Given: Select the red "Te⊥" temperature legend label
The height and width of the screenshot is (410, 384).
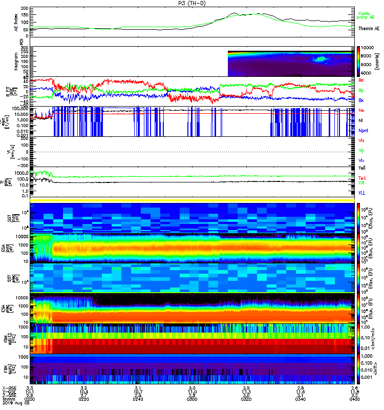Looking at the screenshot, I should (362, 178).
